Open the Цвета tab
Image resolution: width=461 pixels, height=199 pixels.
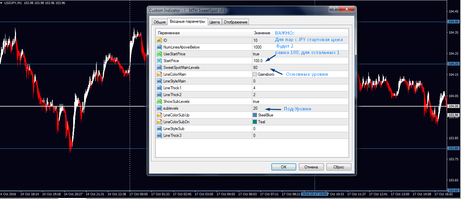point(214,22)
